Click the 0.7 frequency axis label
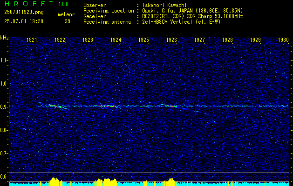 [4, 153]
